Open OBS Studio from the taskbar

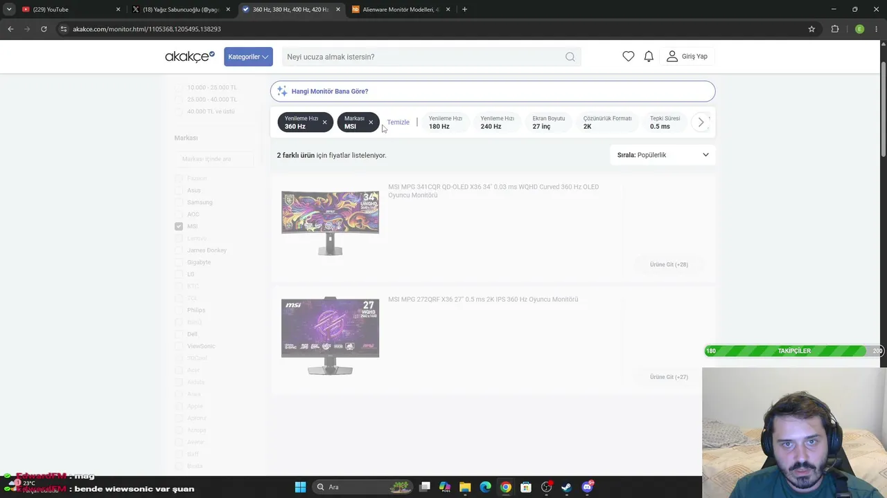(x=546, y=487)
